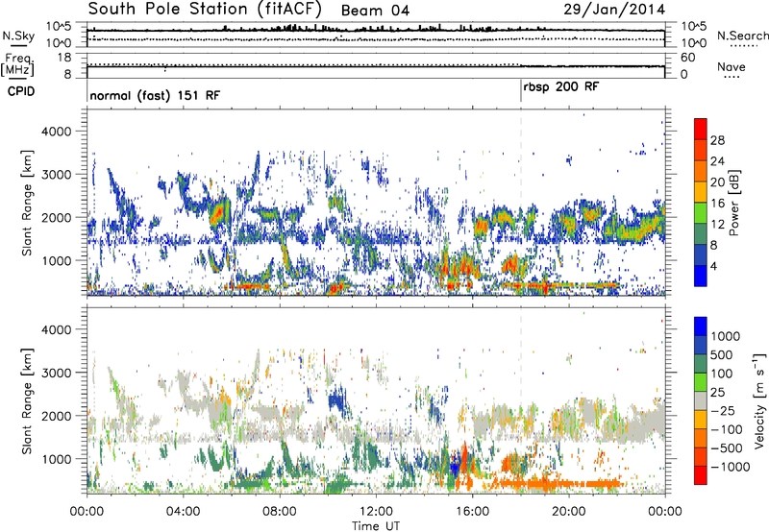769x532 pixels.
Task: Click the '4000' tick on power panel axis
Action: pyautogui.click(x=57, y=132)
